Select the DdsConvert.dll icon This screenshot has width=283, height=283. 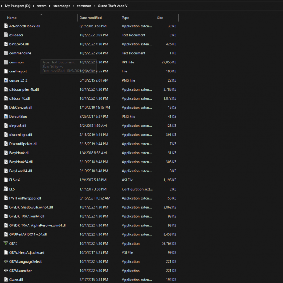pos(6,108)
